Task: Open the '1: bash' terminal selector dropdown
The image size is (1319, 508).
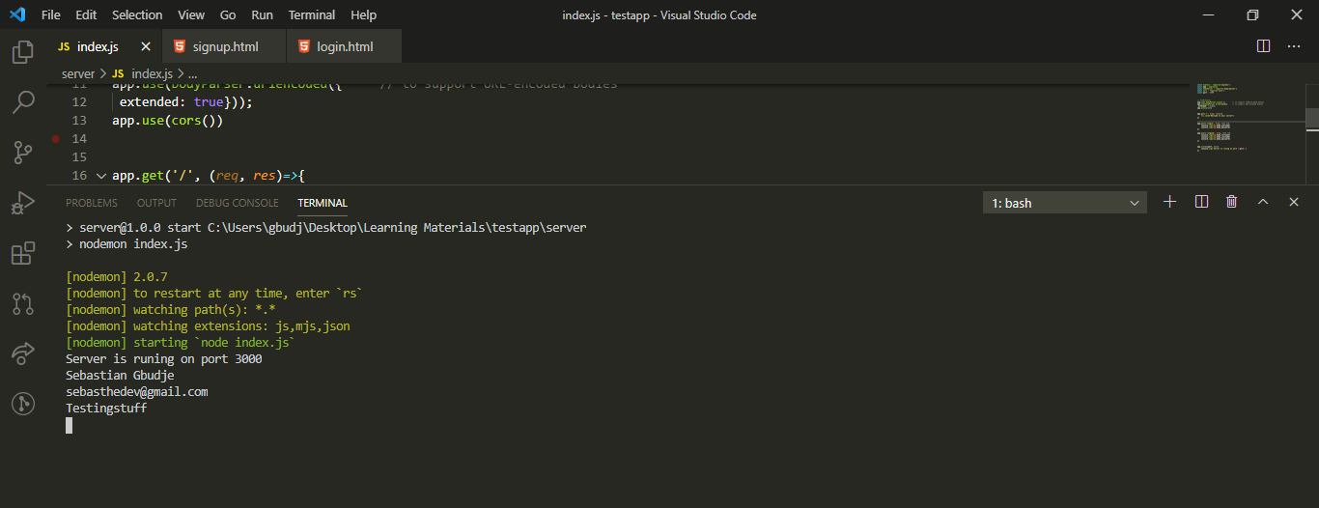Action: pos(1065,203)
